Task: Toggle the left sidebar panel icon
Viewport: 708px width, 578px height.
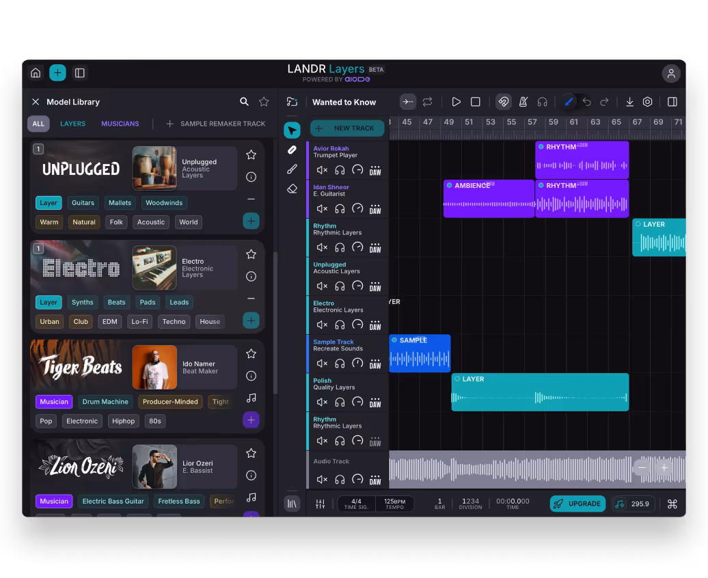Action: (79, 72)
